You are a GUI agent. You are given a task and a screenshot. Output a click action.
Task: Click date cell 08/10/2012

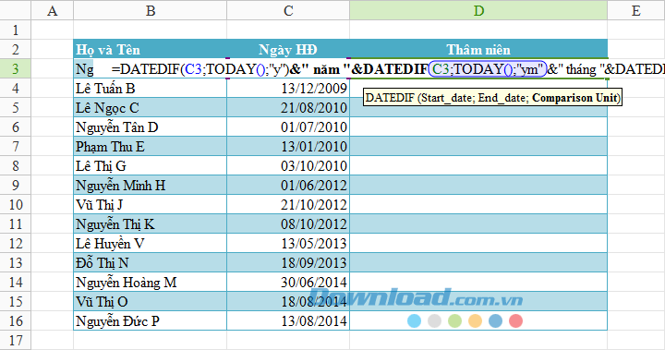point(288,224)
